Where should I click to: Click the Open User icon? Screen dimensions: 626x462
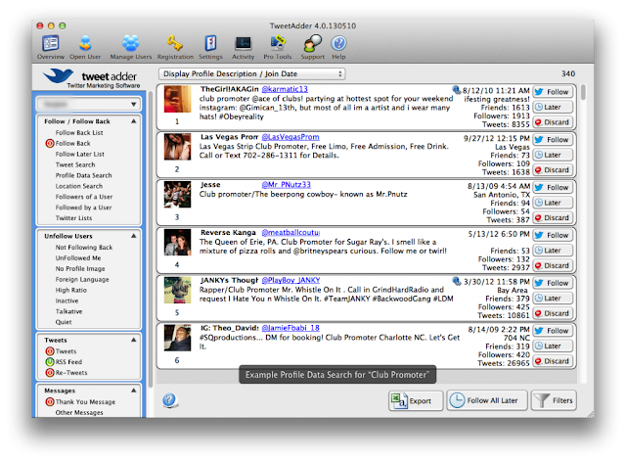coord(85,47)
